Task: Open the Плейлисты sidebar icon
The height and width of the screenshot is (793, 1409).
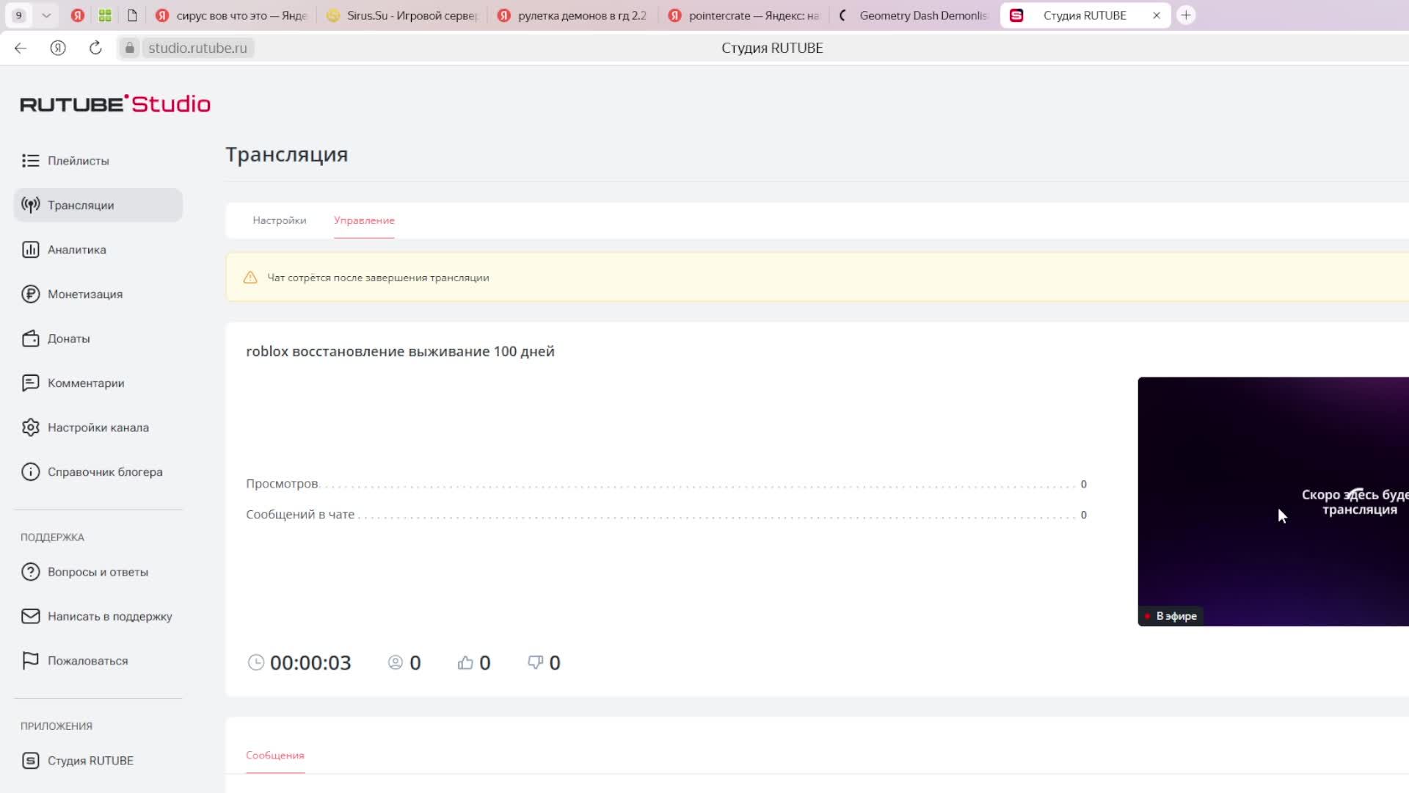Action: click(30, 161)
